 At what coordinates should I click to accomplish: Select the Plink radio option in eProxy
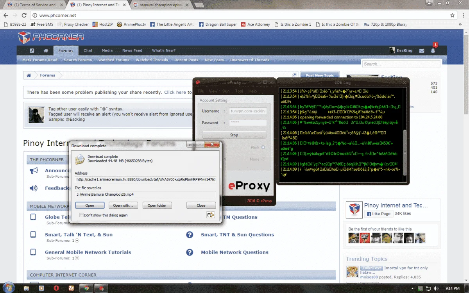[x=263, y=147]
